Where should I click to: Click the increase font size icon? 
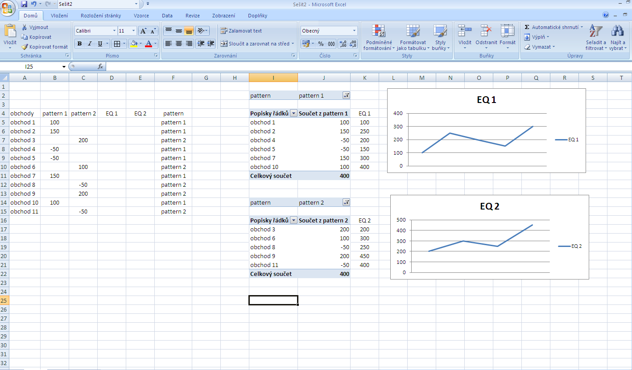[x=144, y=31]
